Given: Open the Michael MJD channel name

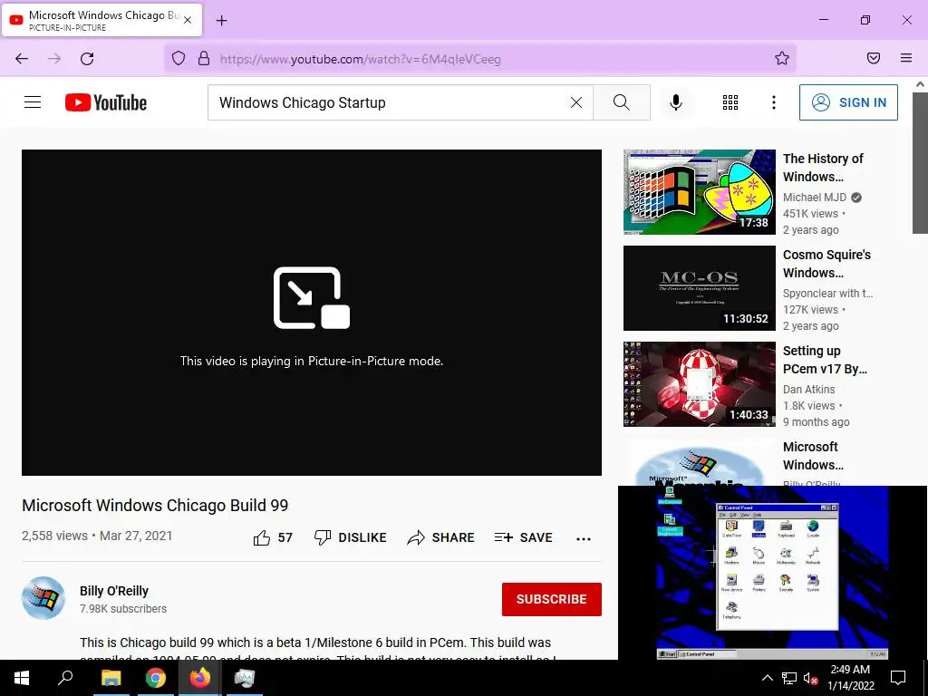Looking at the screenshot, I should point(815,197).
